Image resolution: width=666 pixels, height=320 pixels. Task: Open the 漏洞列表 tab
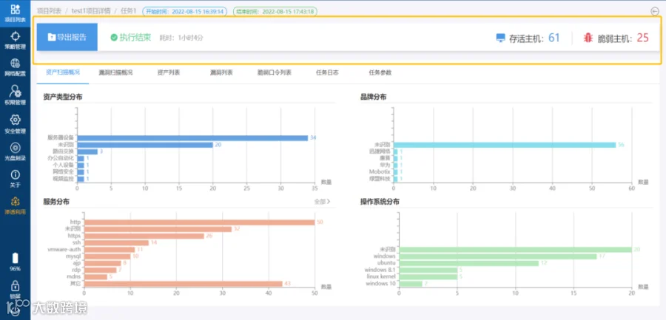(221, 72)
